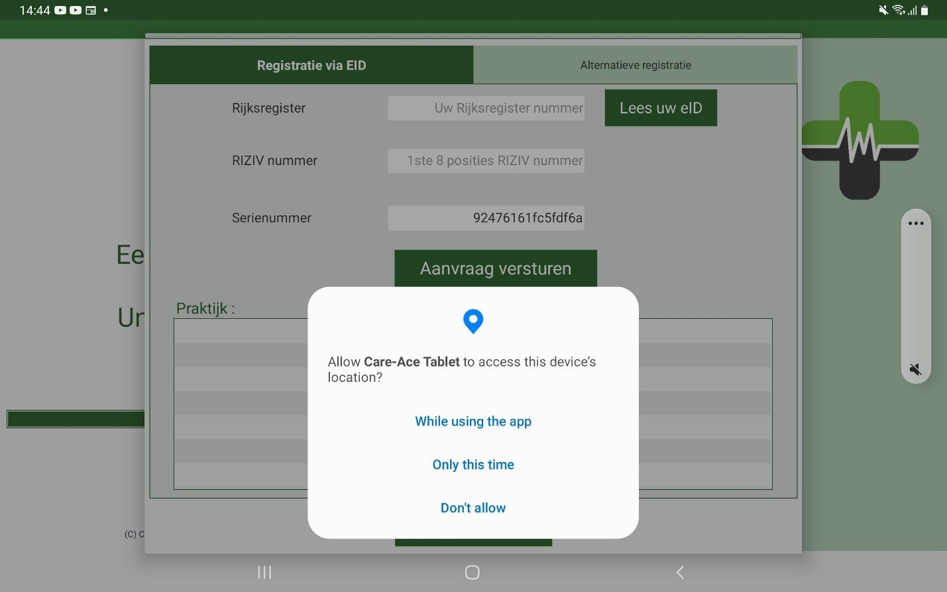Allow location While using the app
Viewport: 947px width, 592px height.
click(x=473, y=422)
